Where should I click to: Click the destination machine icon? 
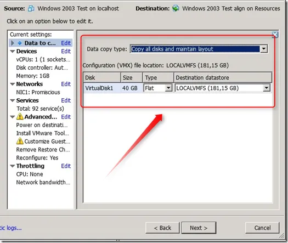point(176,8)
